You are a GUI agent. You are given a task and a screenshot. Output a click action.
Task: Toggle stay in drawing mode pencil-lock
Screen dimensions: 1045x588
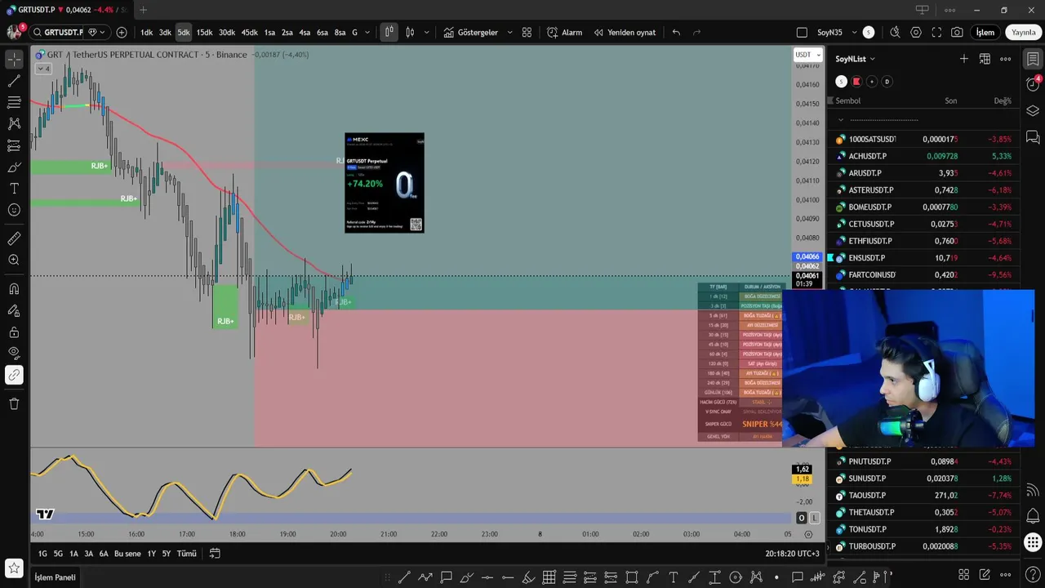tap(14, 310)
